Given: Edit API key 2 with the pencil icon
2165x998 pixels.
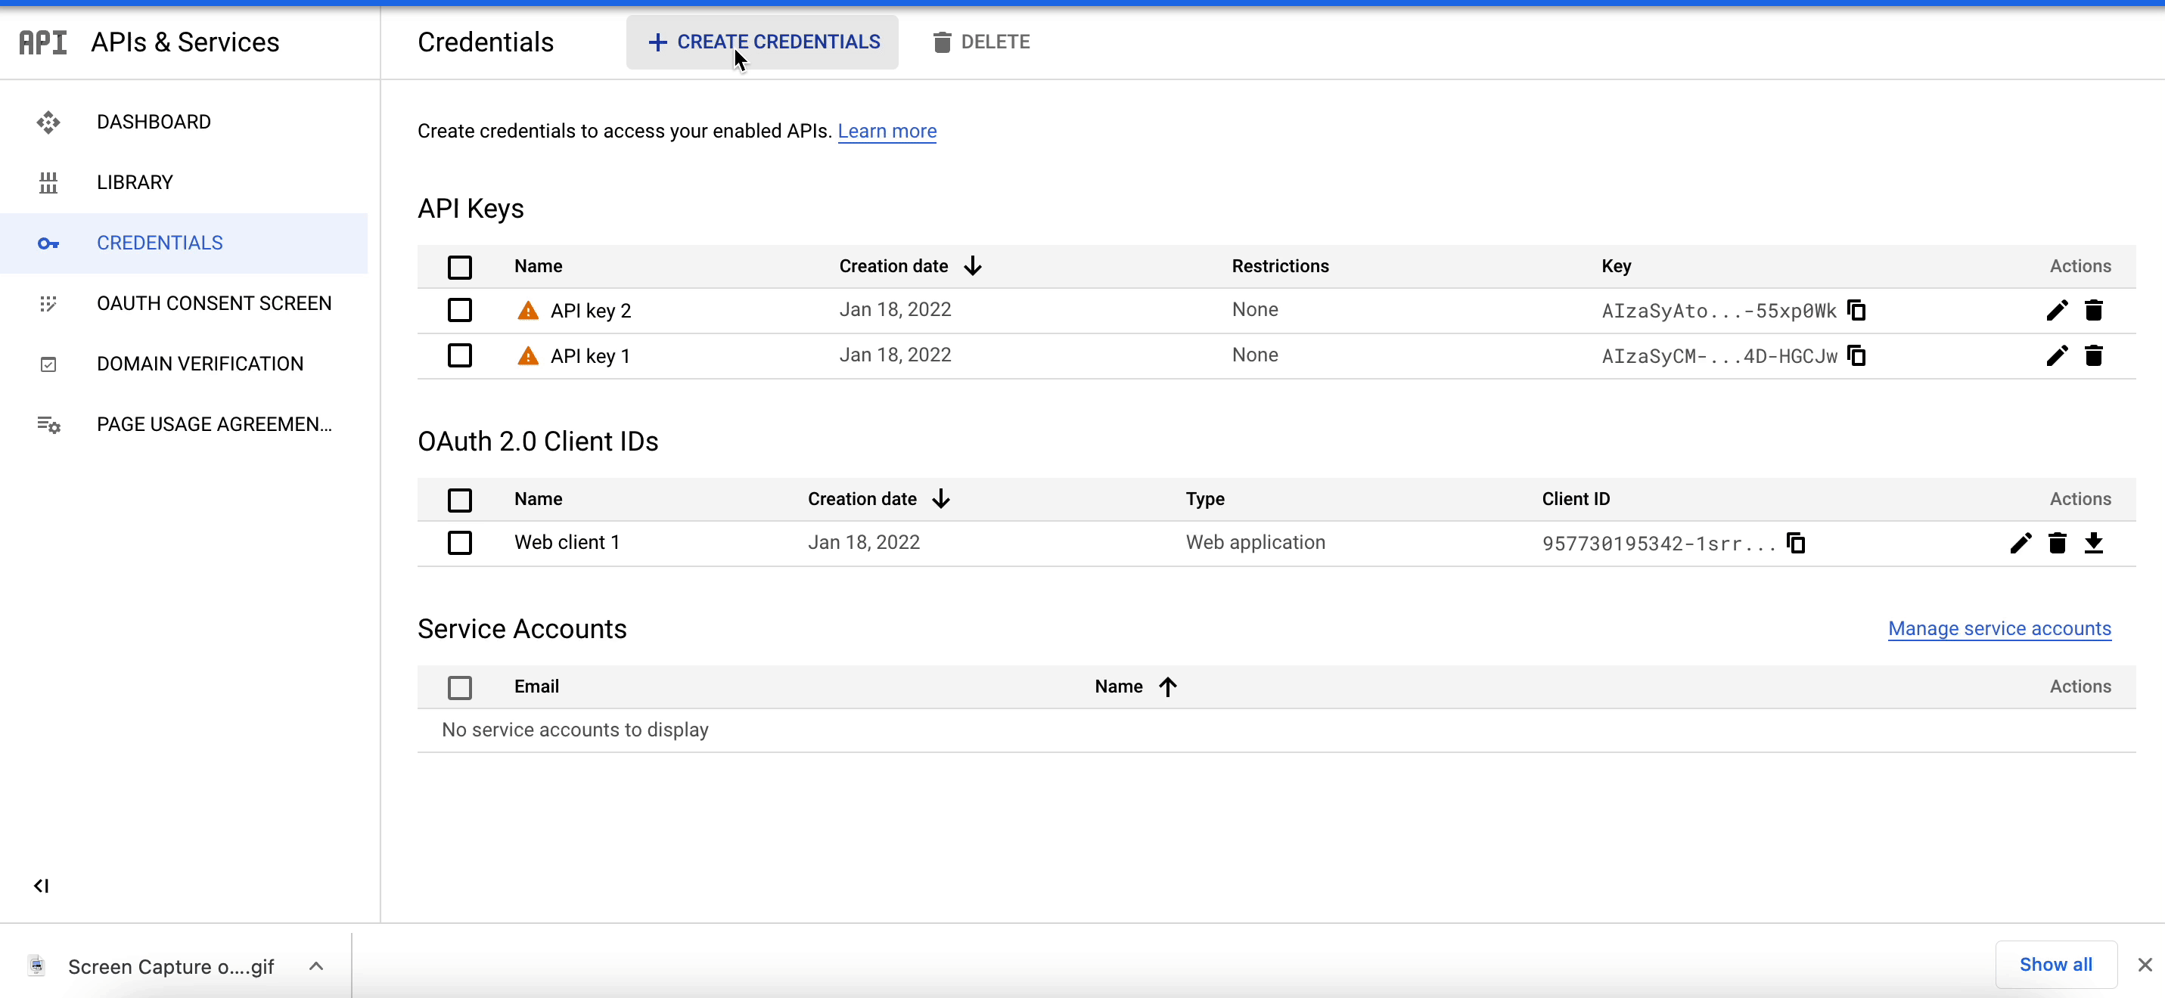Looking at the screenshot, I should point(2057,310).
